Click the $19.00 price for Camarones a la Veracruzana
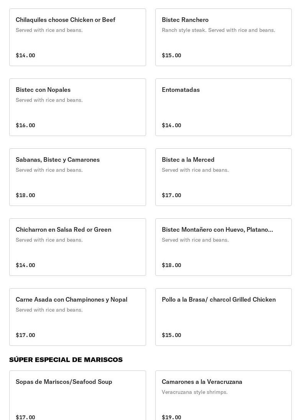 click(x=171, y=417)
